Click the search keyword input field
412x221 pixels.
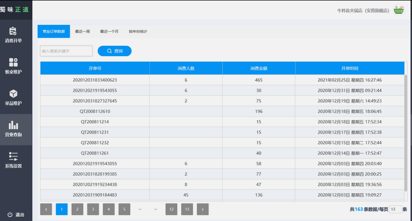coord(66,51)
